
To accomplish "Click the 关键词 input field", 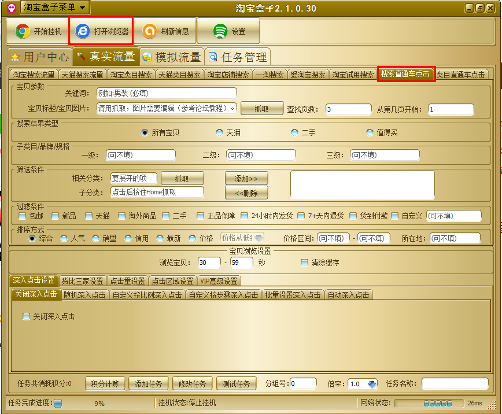I will tap(167, 93).
